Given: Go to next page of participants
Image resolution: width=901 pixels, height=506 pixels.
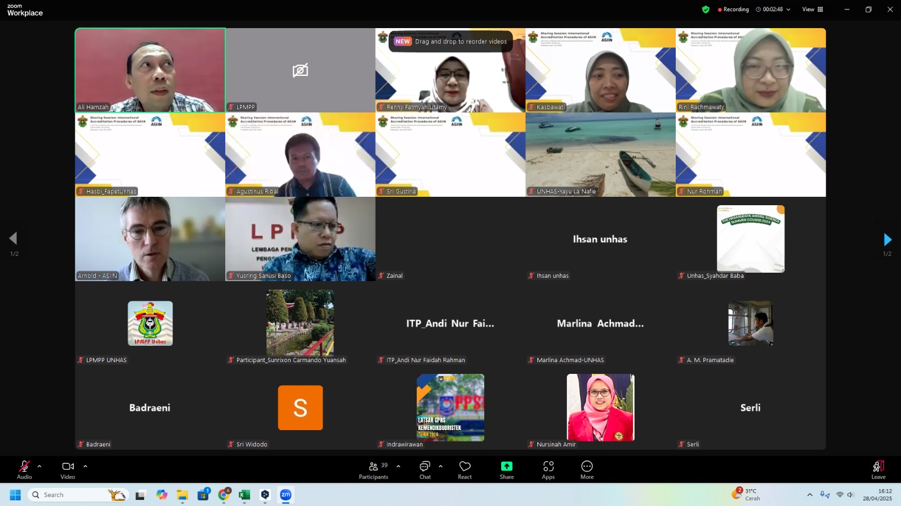Looking at the screenshot, I should [x=887, y=240].
